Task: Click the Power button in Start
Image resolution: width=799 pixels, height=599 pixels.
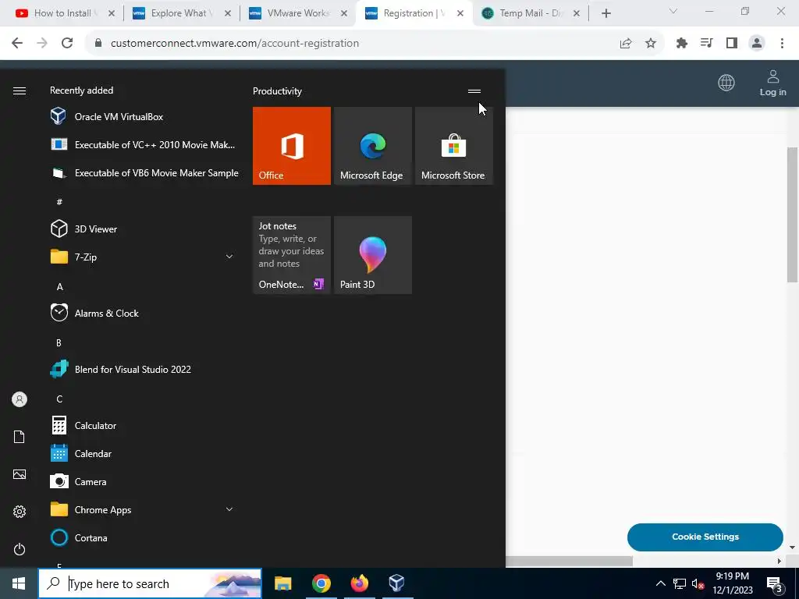Action: point(20,549)
